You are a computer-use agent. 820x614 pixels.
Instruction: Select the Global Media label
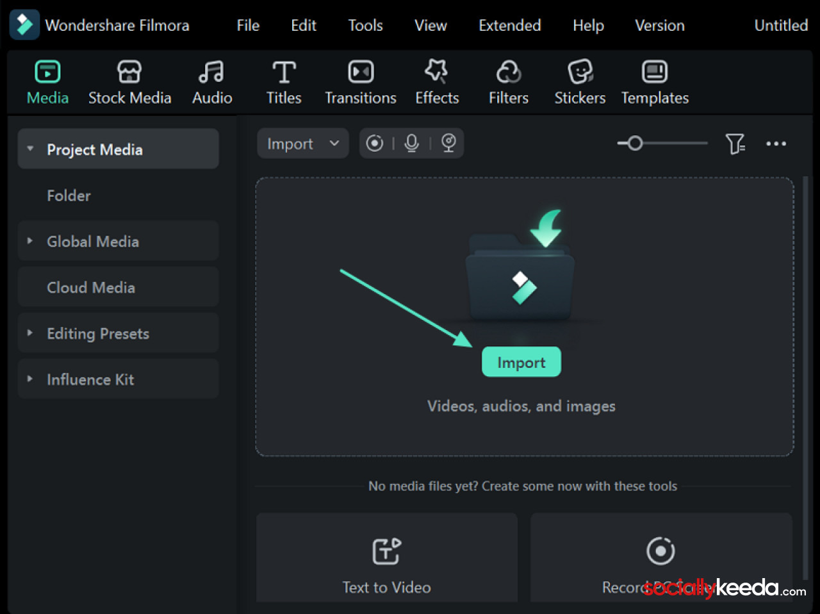93,242
